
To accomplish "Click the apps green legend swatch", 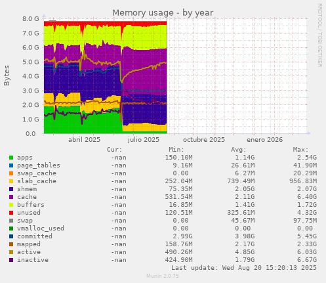I will coord(11,158).
